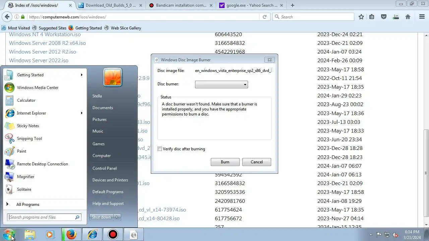429x241 pixels.
Task: Open Default Programs
Action: [108, 192]
